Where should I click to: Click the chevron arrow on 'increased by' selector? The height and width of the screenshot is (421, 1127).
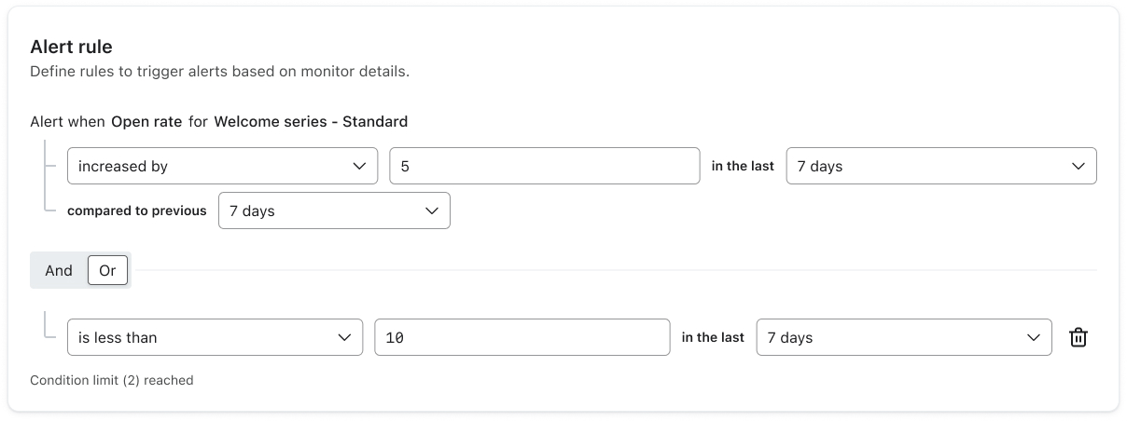(x=359, y=166)
